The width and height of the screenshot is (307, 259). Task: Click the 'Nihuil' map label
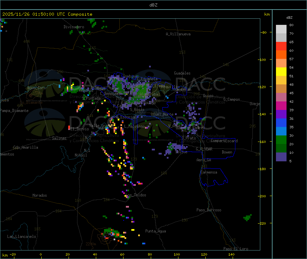pos(81,155)
